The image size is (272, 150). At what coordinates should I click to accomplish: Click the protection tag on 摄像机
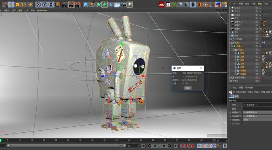(x=264, y=29)
